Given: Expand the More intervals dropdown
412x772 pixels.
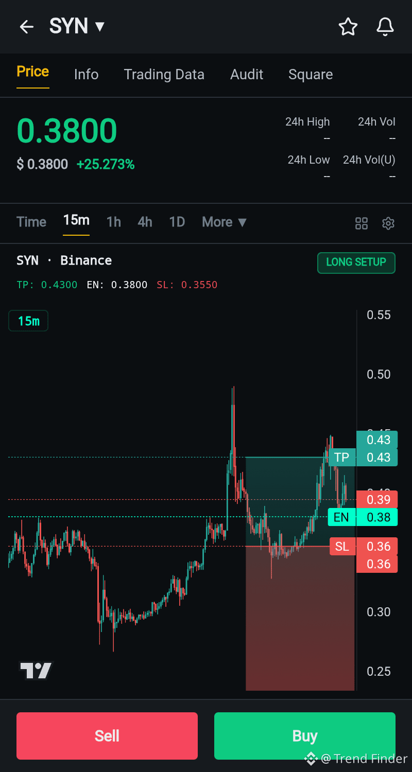Looking at the screenshot, I should pos(225,222).
